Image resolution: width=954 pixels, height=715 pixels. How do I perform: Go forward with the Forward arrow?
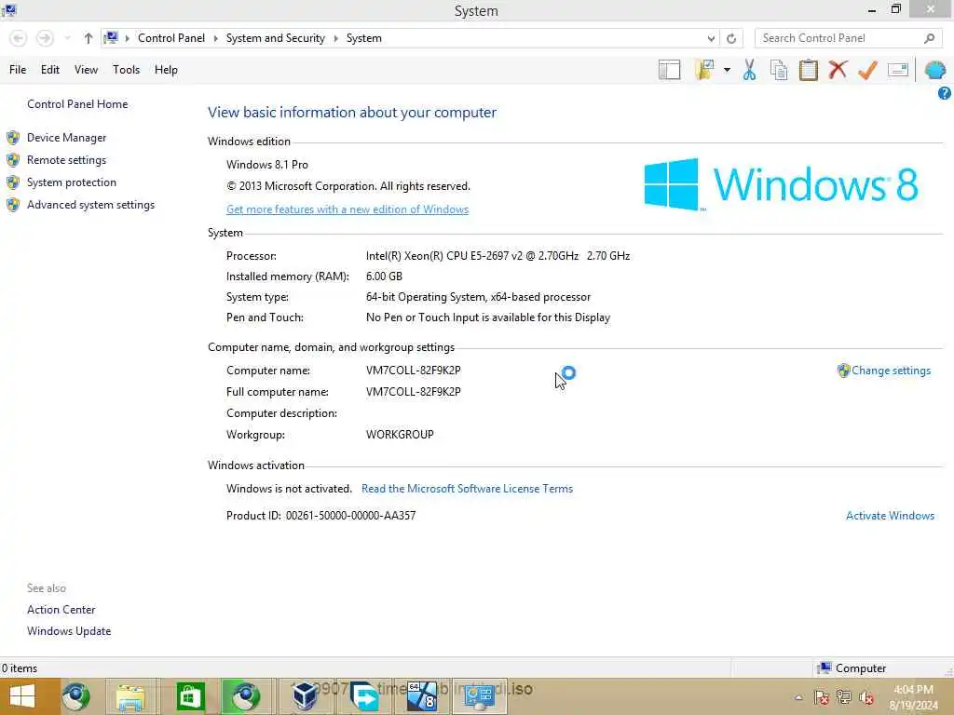[45, 38]
